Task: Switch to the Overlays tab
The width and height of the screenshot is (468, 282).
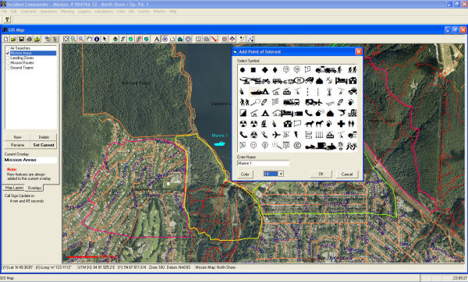Action: (x=34, y=188)
